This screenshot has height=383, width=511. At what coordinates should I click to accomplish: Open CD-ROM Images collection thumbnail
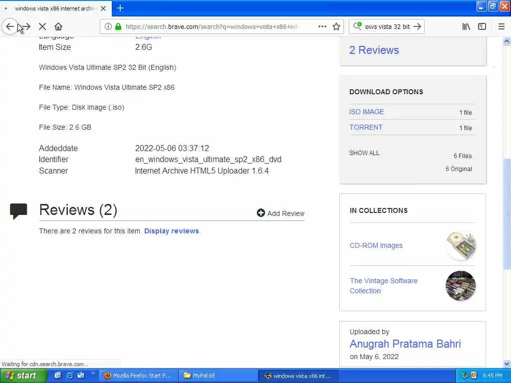click(x=461, y=245)
